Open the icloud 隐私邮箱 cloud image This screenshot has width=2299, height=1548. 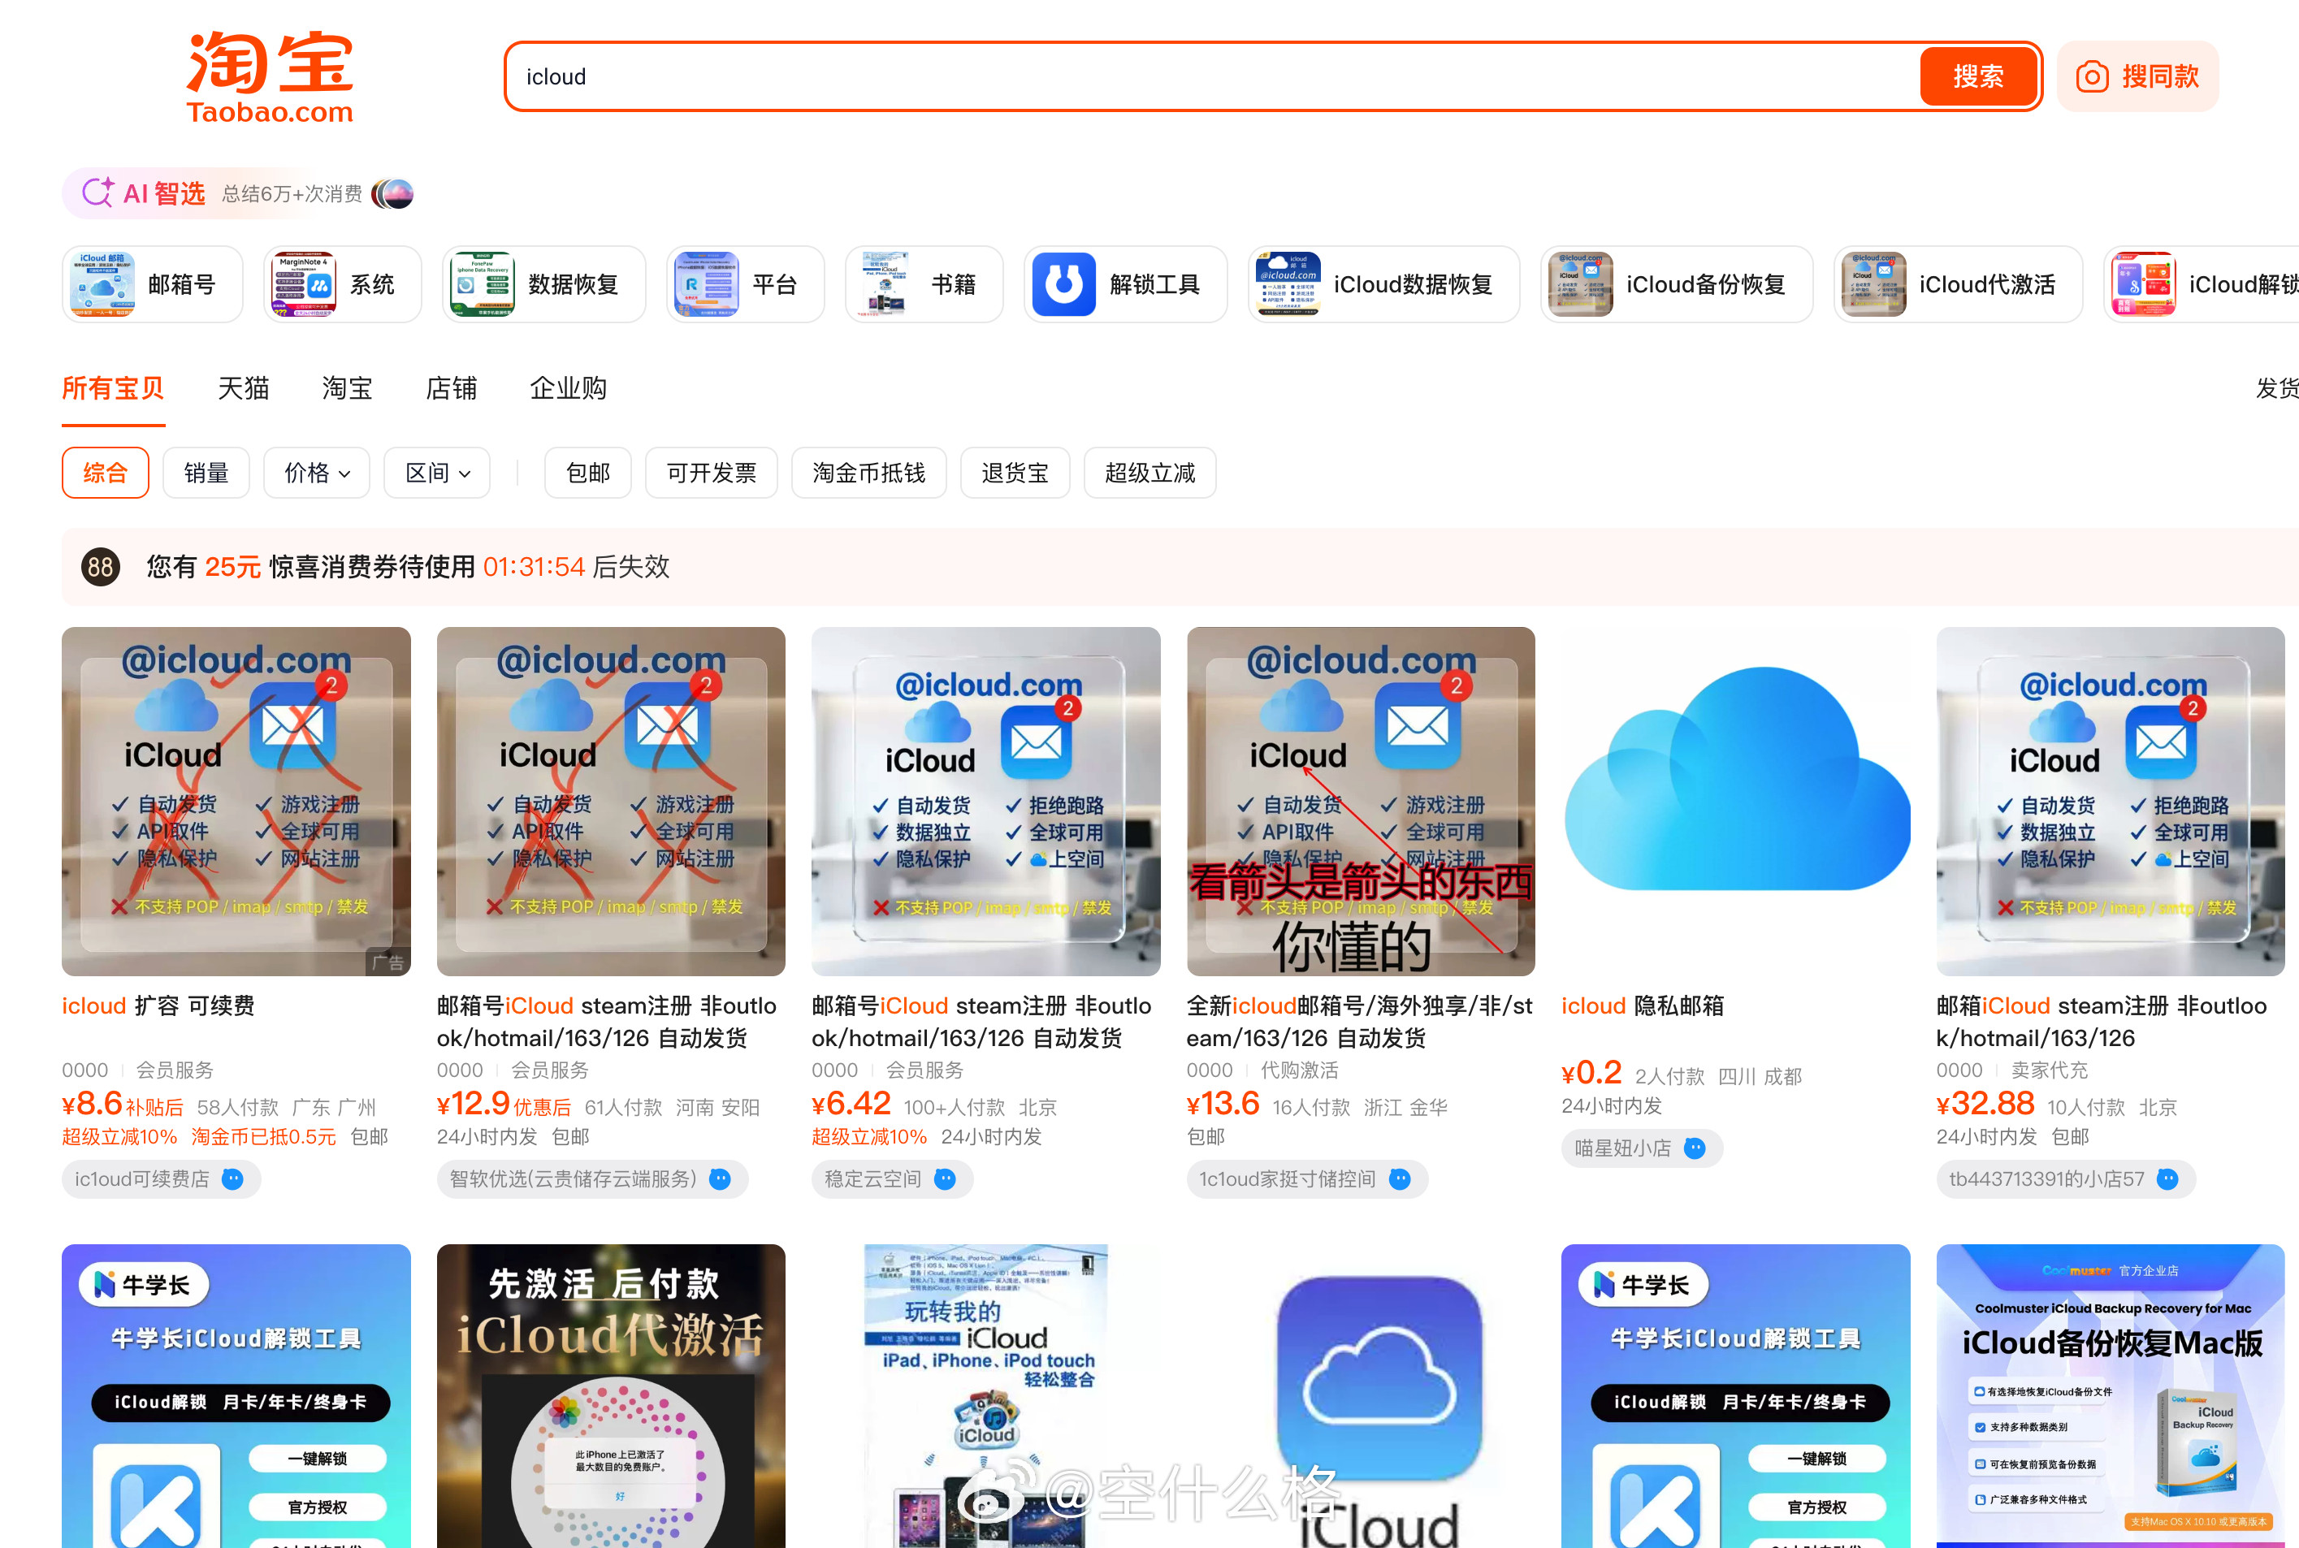pyautogui.click(x=1735, y=801)
